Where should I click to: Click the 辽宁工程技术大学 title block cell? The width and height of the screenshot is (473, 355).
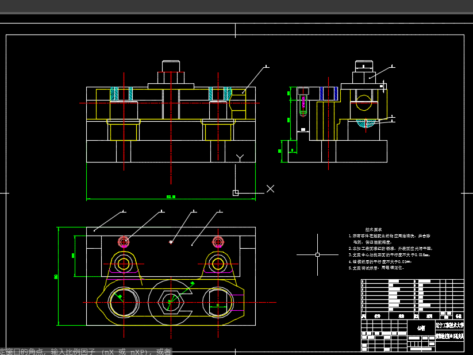(x=449, y=325)
